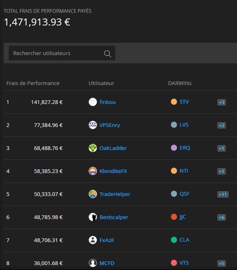Click Bestscalper's silhouette avatar

[93, 217]
